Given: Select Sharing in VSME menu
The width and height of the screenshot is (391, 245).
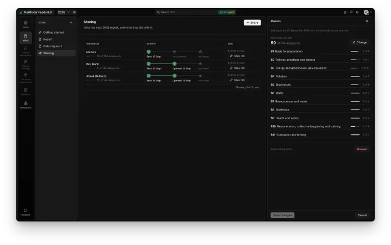Looking at the screenshot, I should click(56, 53).
